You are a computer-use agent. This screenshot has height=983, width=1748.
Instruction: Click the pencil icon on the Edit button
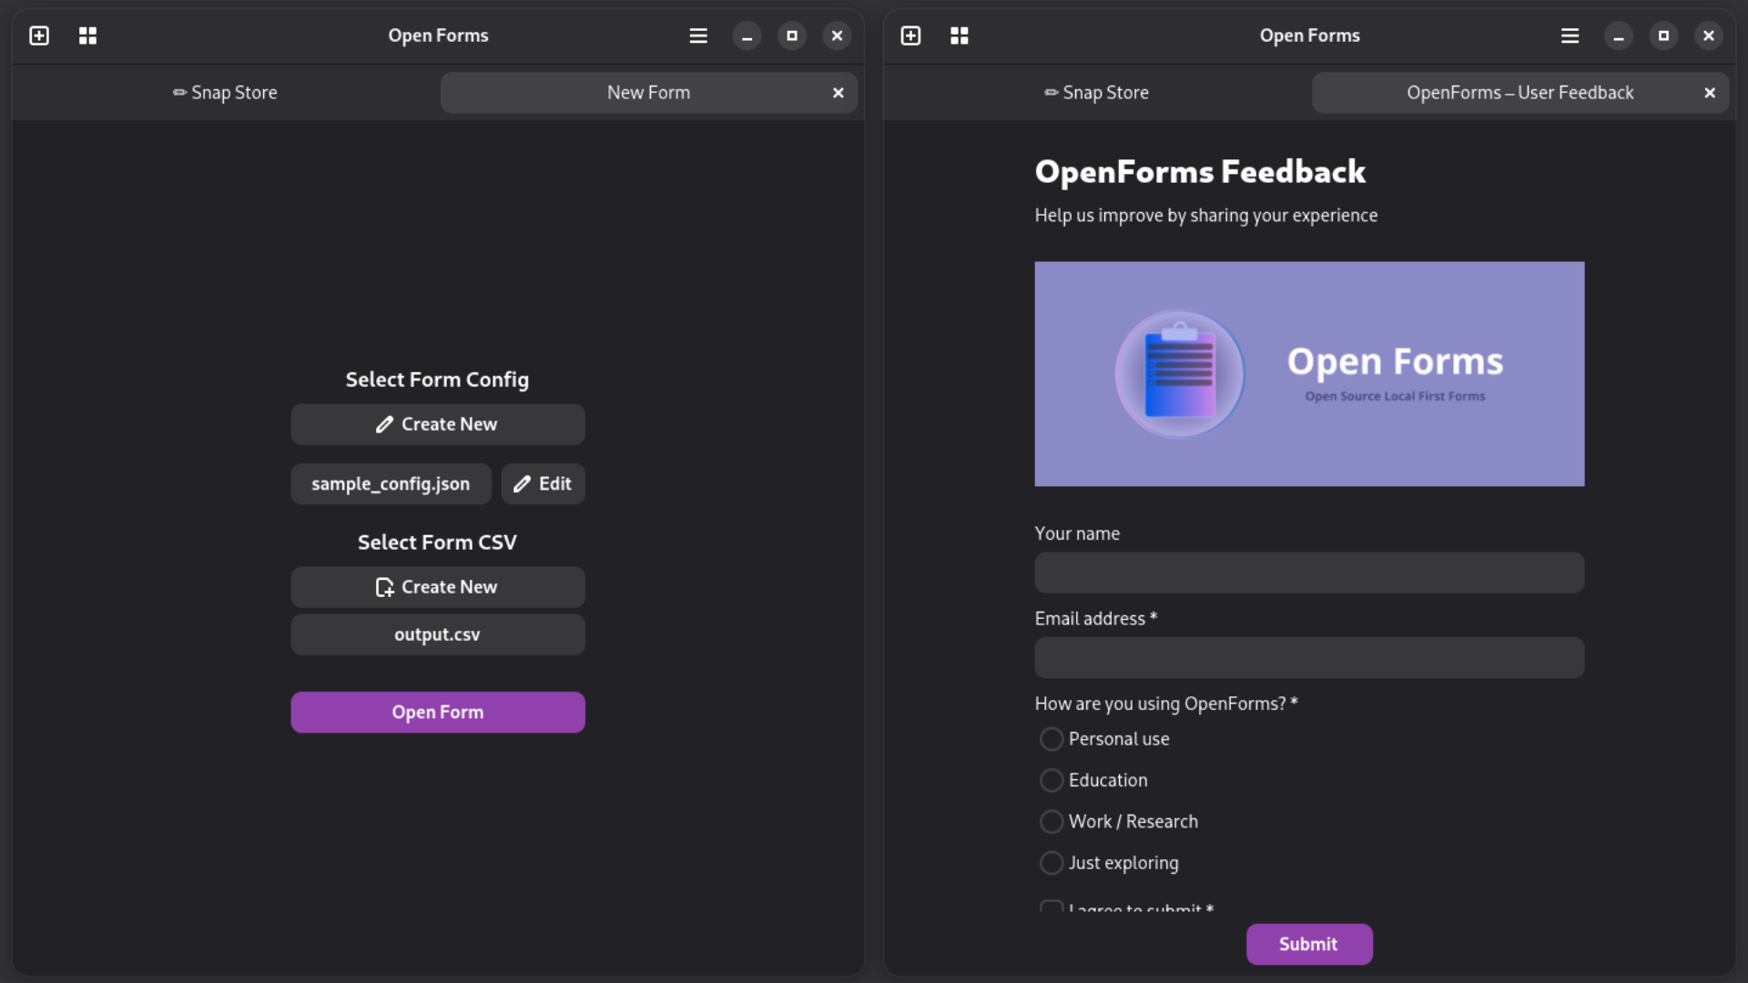pyautogui.click(x=521, y=483)
